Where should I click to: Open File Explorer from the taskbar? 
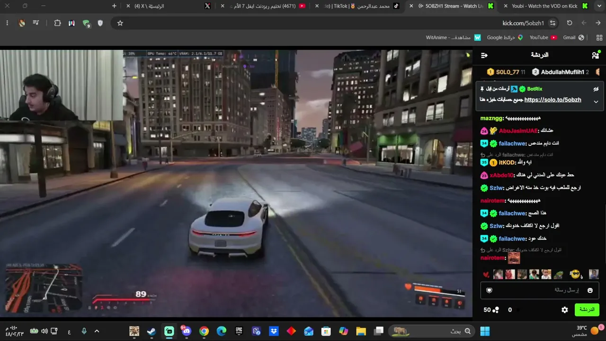coord(361,331)
